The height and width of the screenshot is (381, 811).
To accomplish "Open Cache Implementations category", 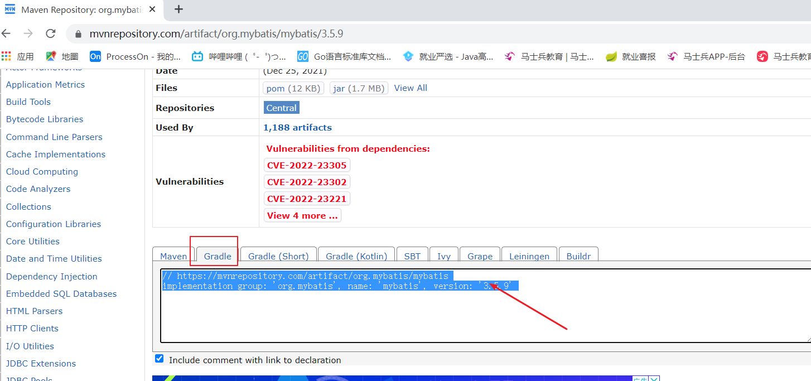I will pos(56,155).
